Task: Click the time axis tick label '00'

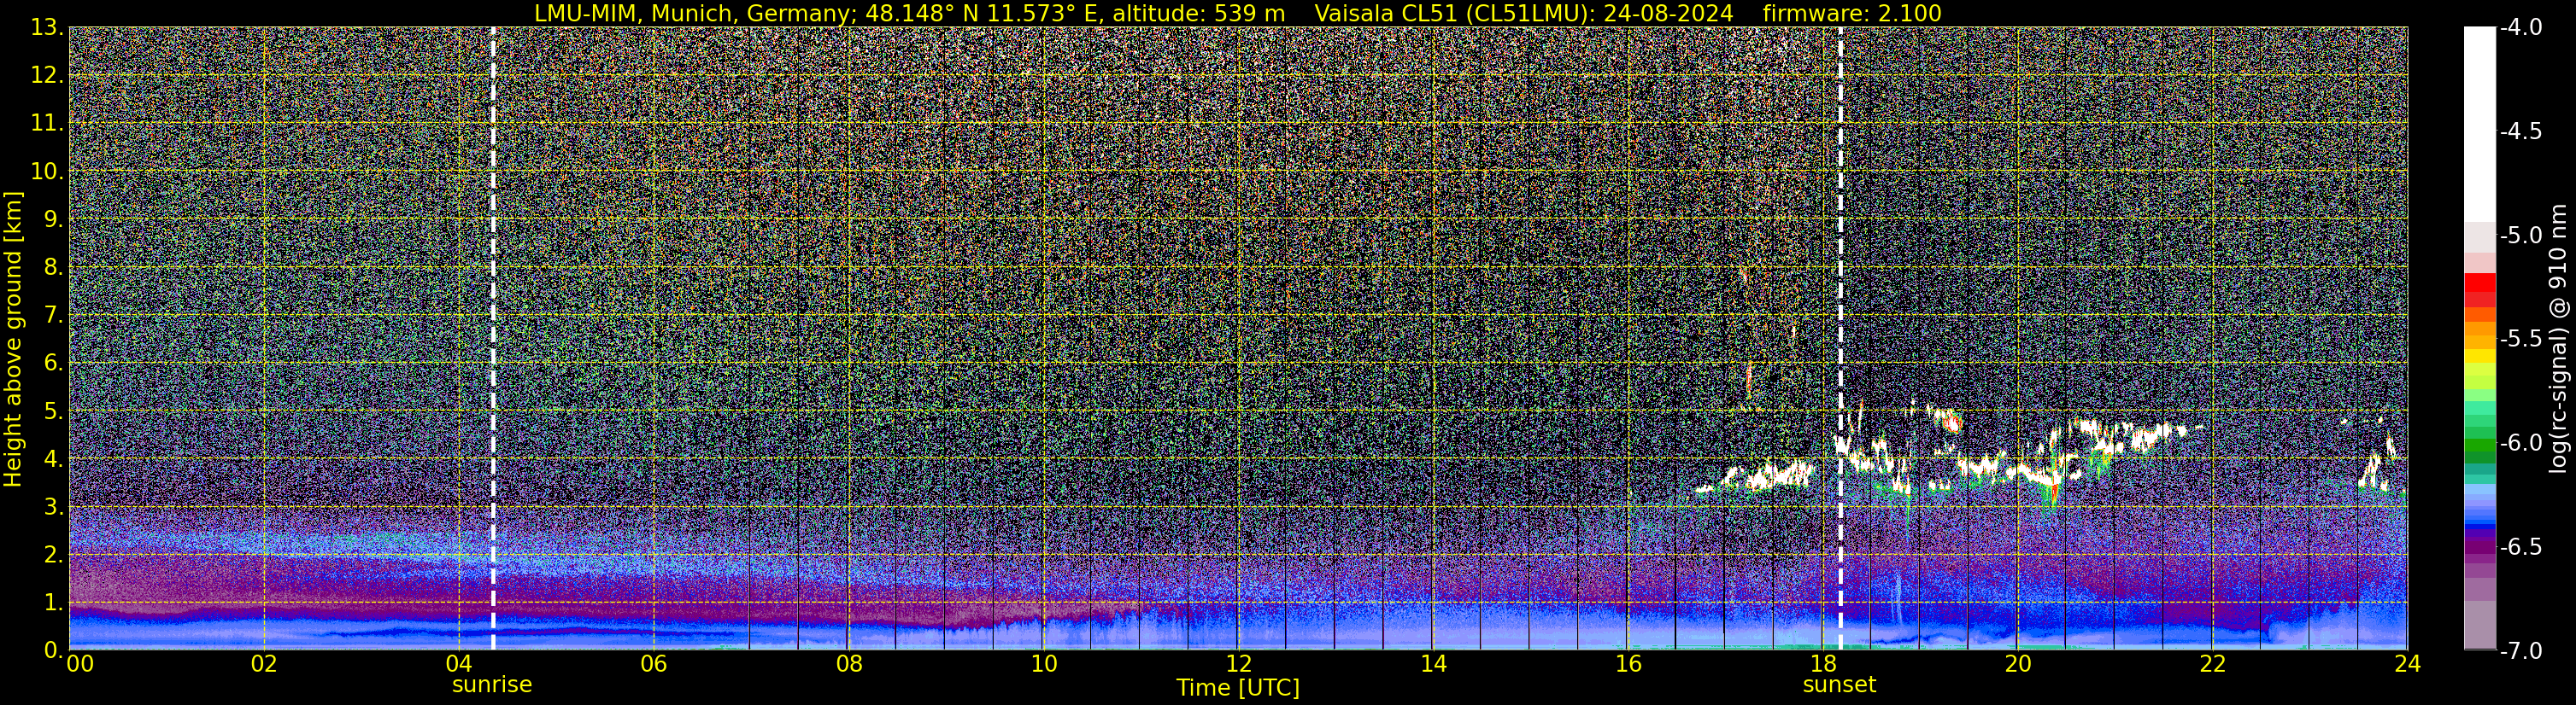Action: (79, 664)
